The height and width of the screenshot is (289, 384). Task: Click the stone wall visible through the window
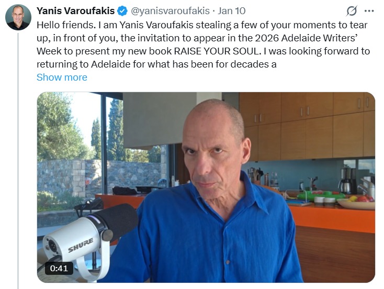point(98,176)
